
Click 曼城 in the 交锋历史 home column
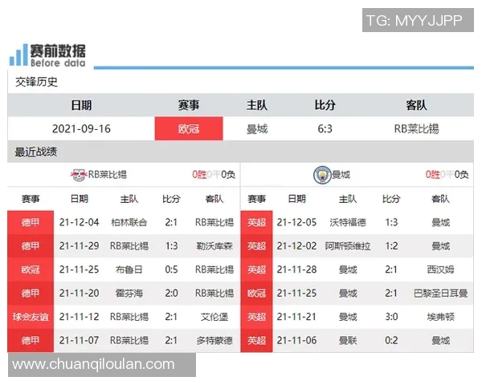(257, 128)
